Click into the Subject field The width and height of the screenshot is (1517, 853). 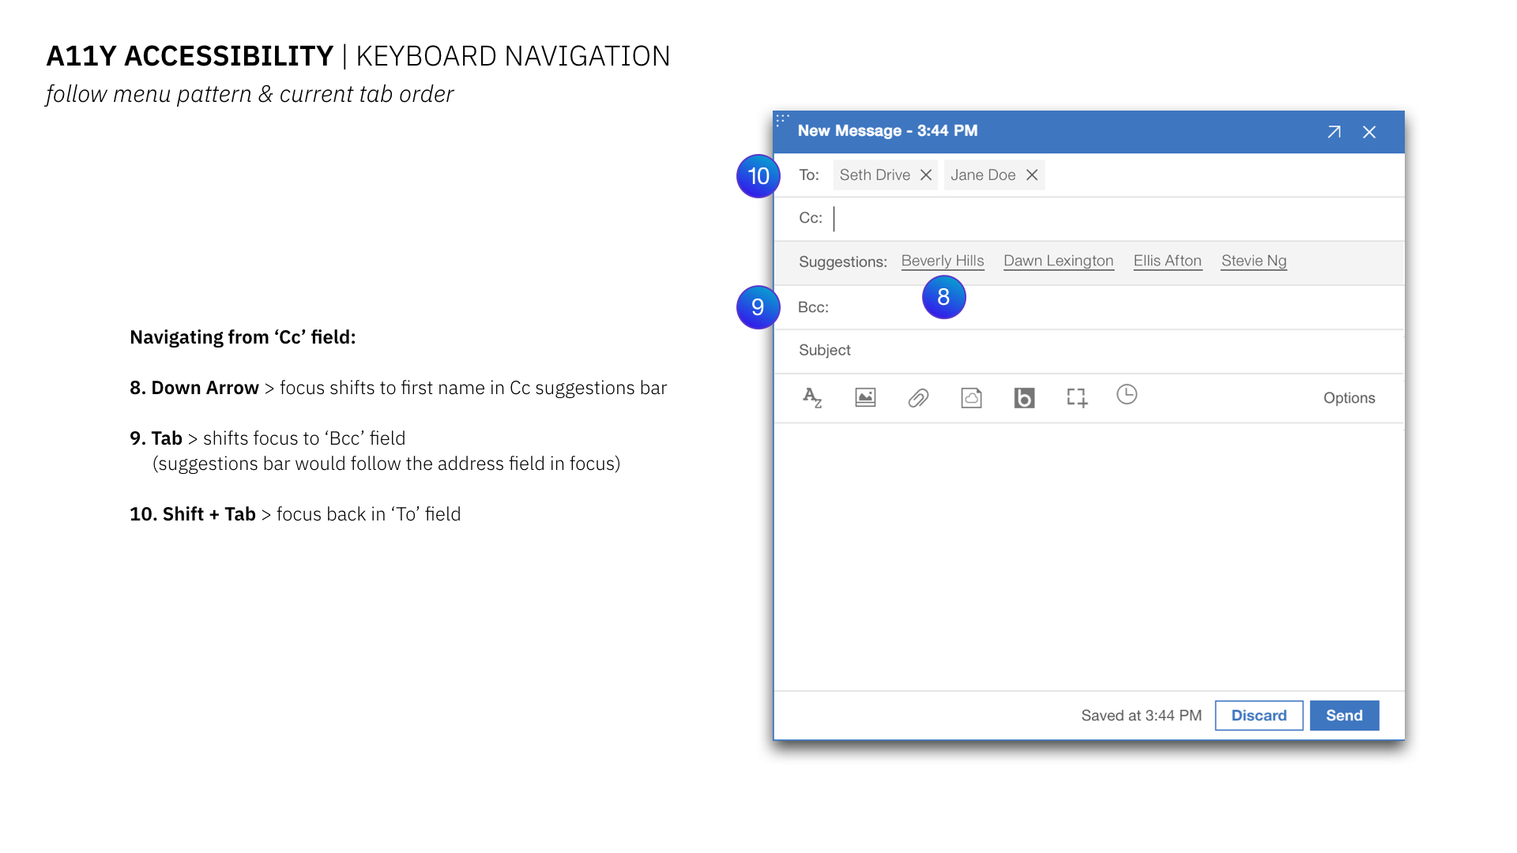1089,351
